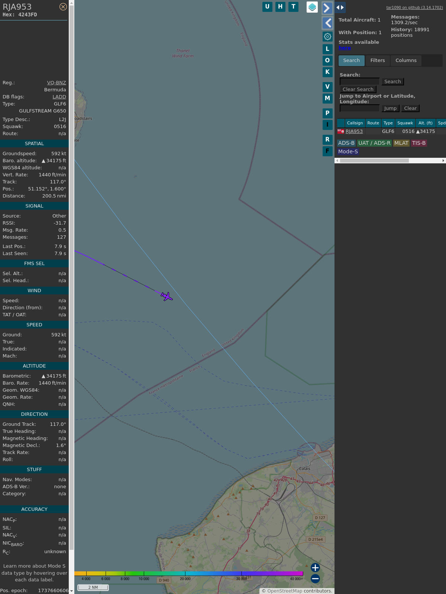Viewport: 446px width, 594px height.
Task: Close the RJA953 aircraft info panel
Action: [x=63, y=7]
